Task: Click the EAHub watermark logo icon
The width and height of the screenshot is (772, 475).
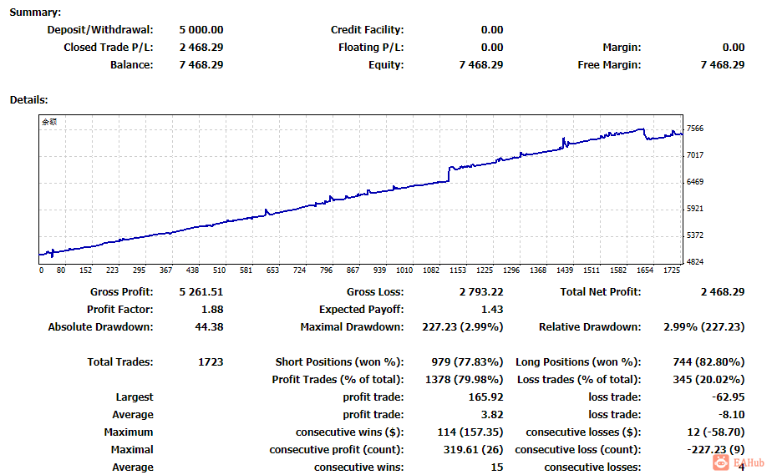Action: click(x=721, y=462)
